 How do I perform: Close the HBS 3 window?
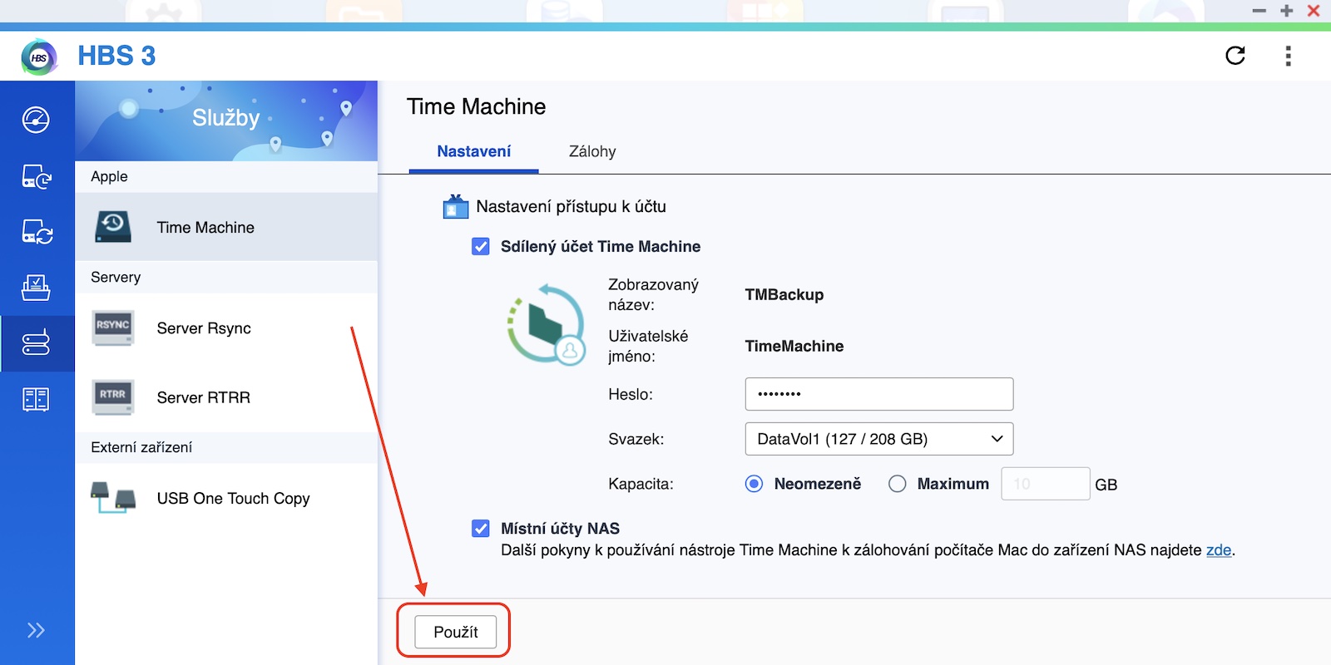pos(1314,11)
